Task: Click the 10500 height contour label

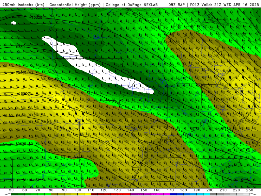Action: (x=24, y=94)
